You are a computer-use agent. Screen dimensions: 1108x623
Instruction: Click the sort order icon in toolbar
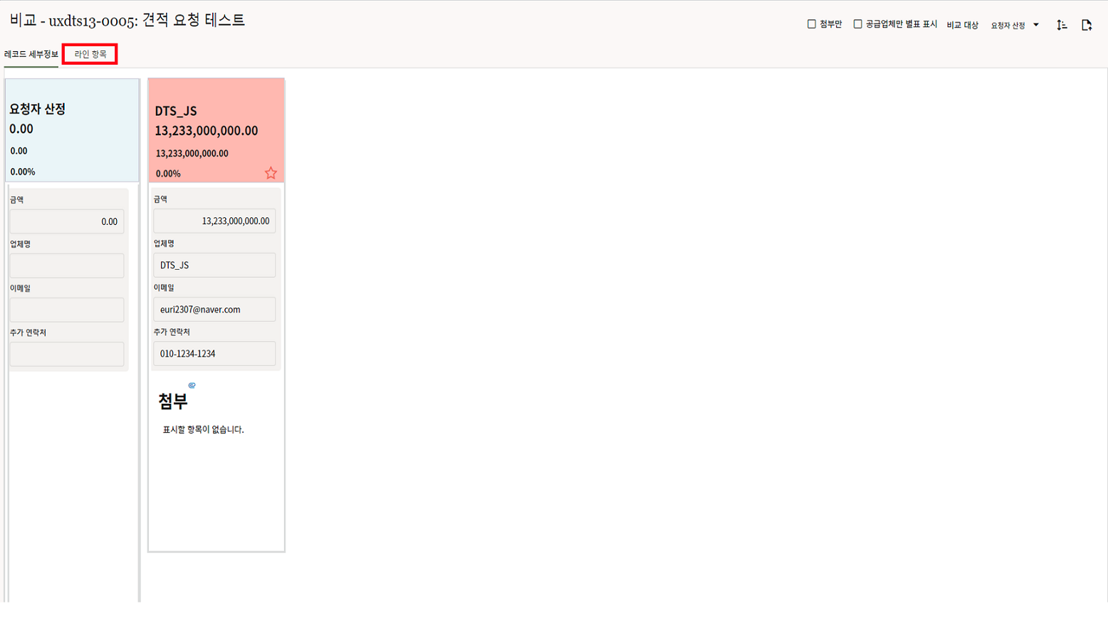point(1062,25)
